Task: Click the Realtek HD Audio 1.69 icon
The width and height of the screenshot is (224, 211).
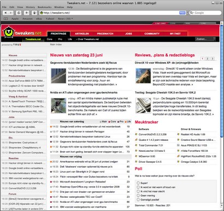Action: [x=178, y=134]
